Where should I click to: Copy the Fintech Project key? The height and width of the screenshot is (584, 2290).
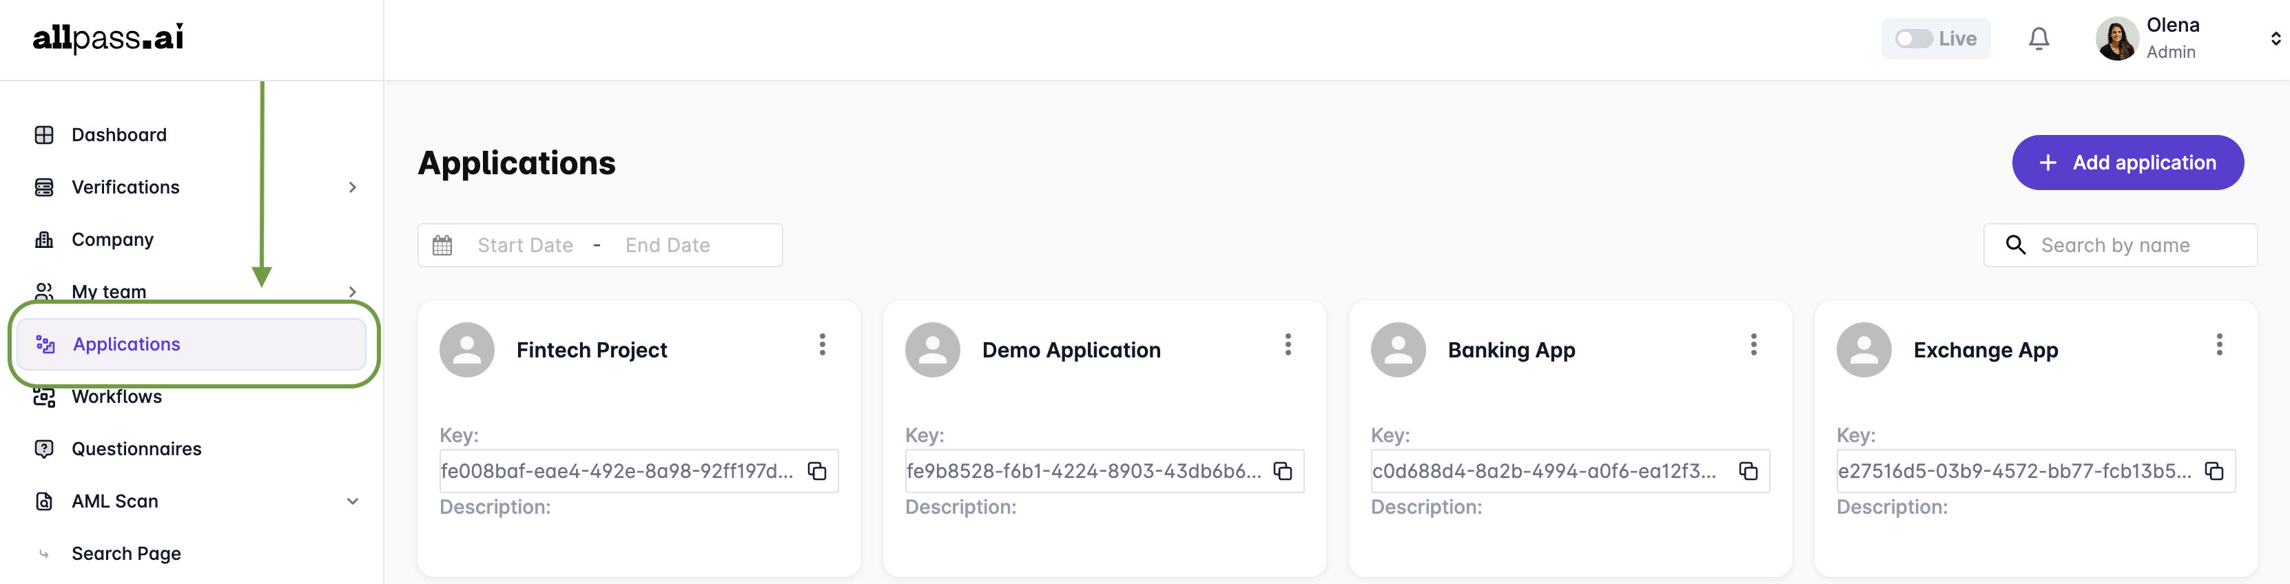pyautogui.click(x=817, y=471)
